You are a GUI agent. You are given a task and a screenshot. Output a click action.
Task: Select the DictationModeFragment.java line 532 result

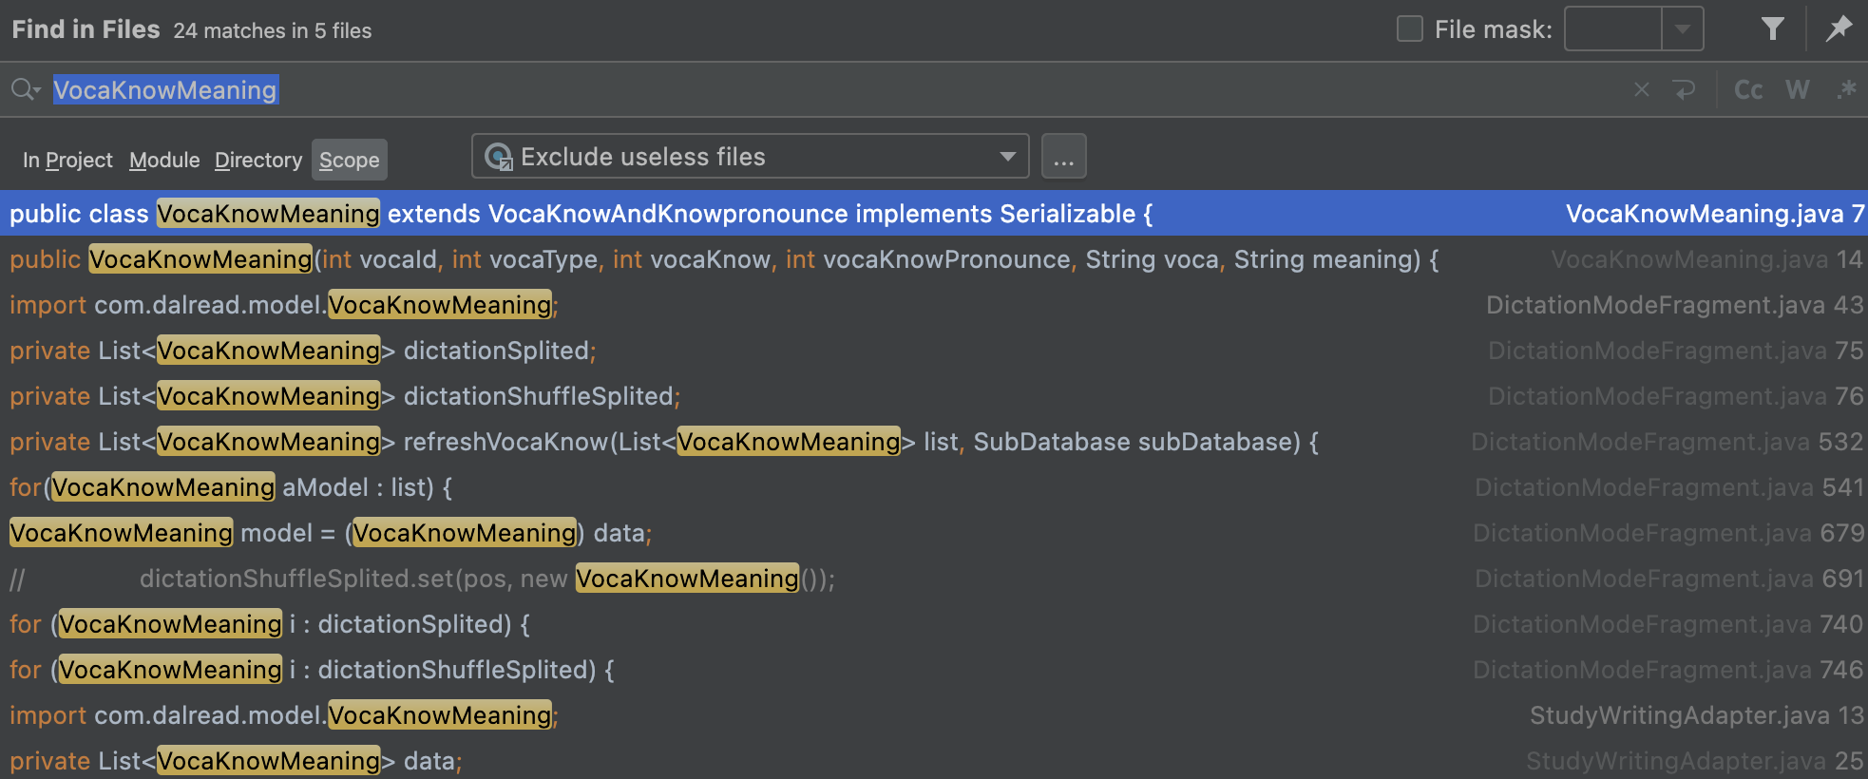(760, 442)
